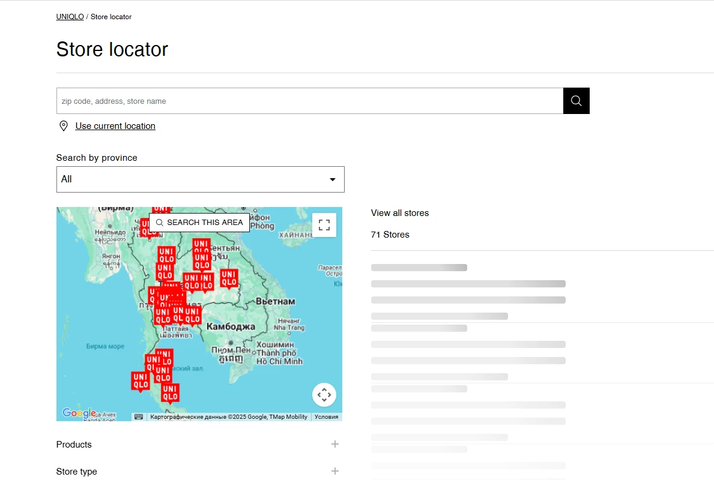The width and height of the screenshot is (714, 480).
Task: Click the View all stores heading
Action: point(400,213)
